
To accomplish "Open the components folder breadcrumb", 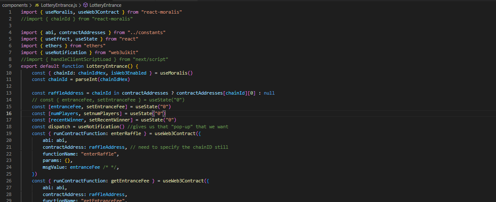I will [x=15, y=6].
